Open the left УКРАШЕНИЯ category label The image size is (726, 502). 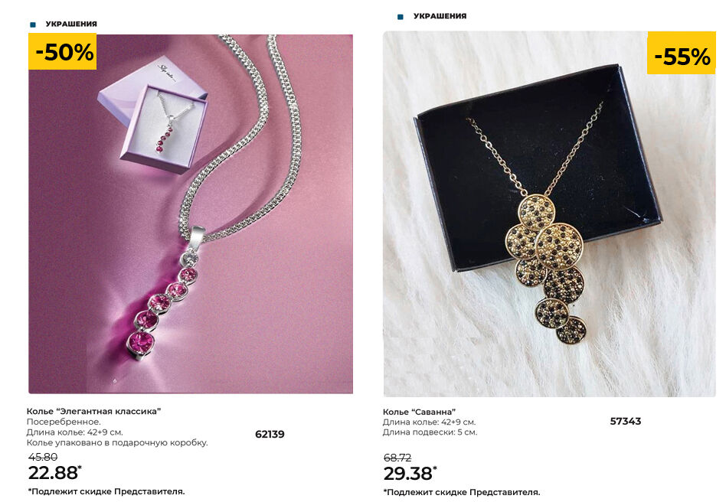pos(71,24)
